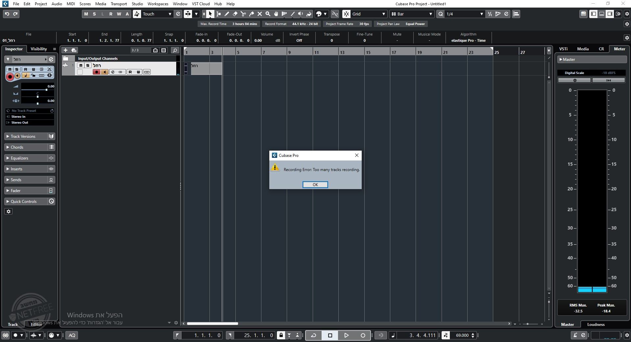
Task: Open the meter settings gear icon
Action: (574, 80)
